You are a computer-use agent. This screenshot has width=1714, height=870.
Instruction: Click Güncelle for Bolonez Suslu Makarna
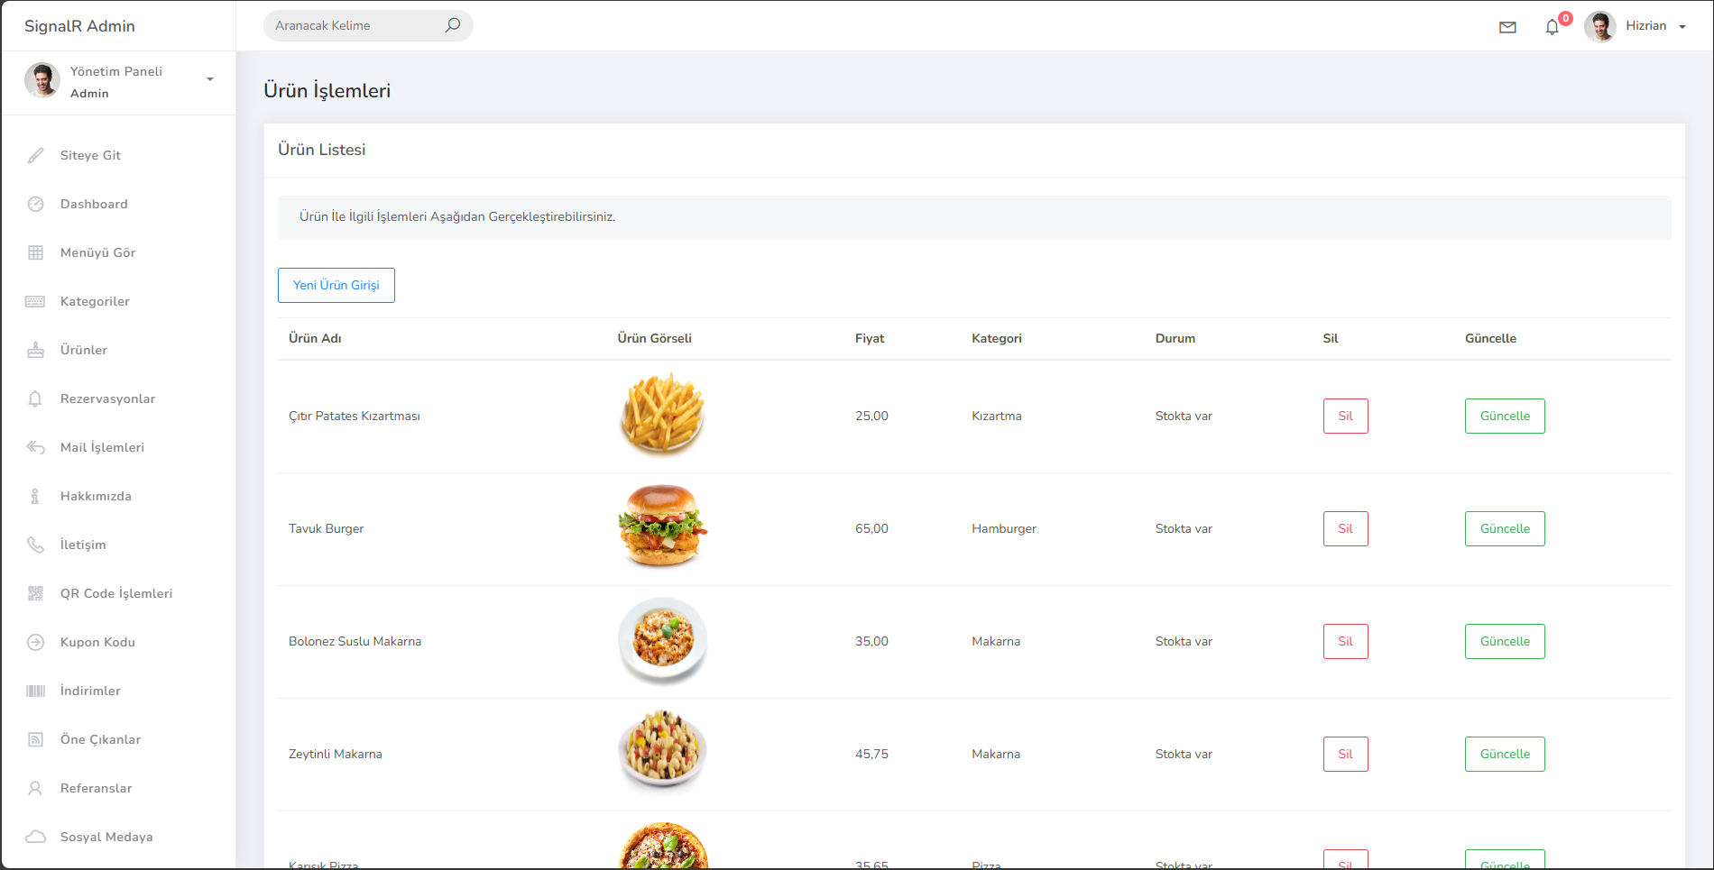(x=1504, y=641)
